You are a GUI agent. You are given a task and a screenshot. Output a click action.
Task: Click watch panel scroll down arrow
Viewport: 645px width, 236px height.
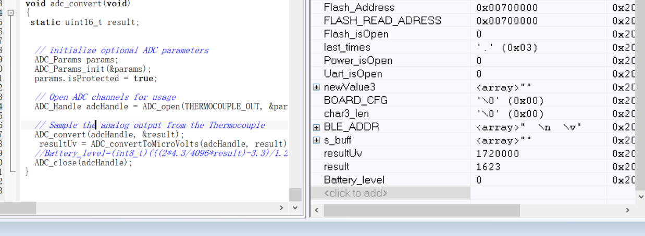[x=640, y=196]
